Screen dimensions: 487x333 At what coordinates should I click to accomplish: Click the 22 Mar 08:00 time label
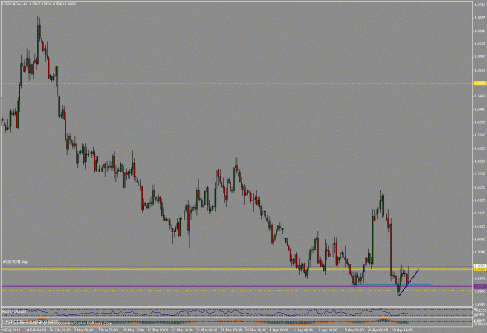[x=207, y=330]
